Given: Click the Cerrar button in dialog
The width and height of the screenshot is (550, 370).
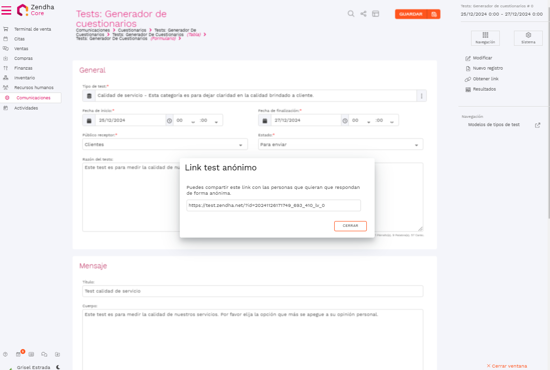Looking at the screenshot, I should [350, 226].
